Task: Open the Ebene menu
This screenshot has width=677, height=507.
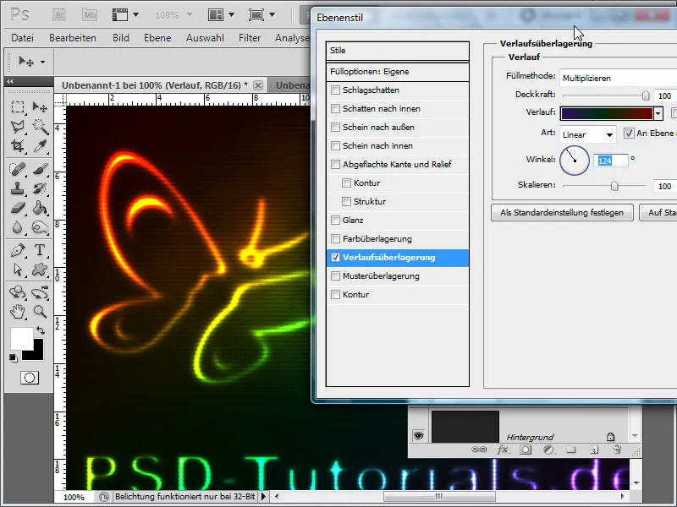Action: 157,38
